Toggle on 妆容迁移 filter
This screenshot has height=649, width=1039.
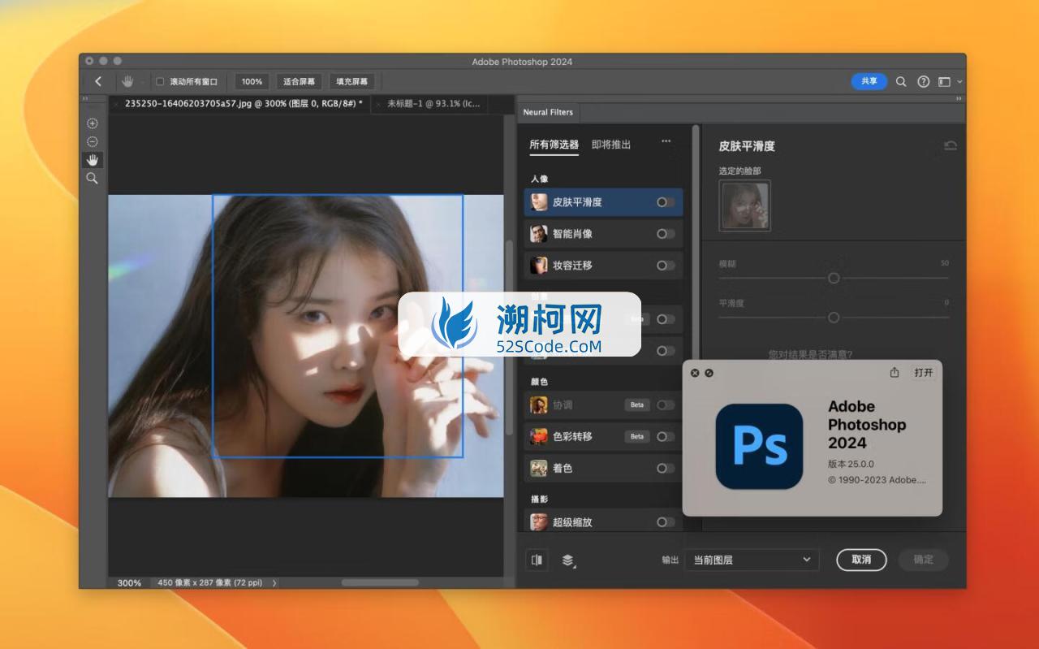click(x=666, y=266)
